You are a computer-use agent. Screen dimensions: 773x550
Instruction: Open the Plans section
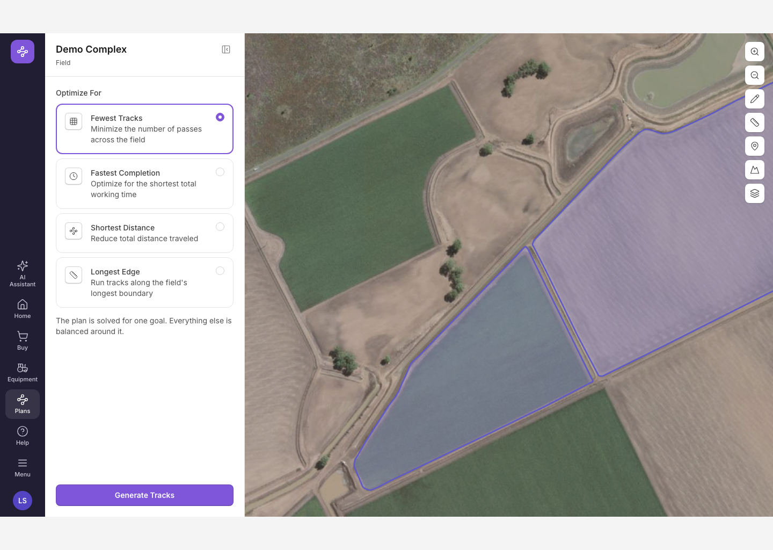23,404
